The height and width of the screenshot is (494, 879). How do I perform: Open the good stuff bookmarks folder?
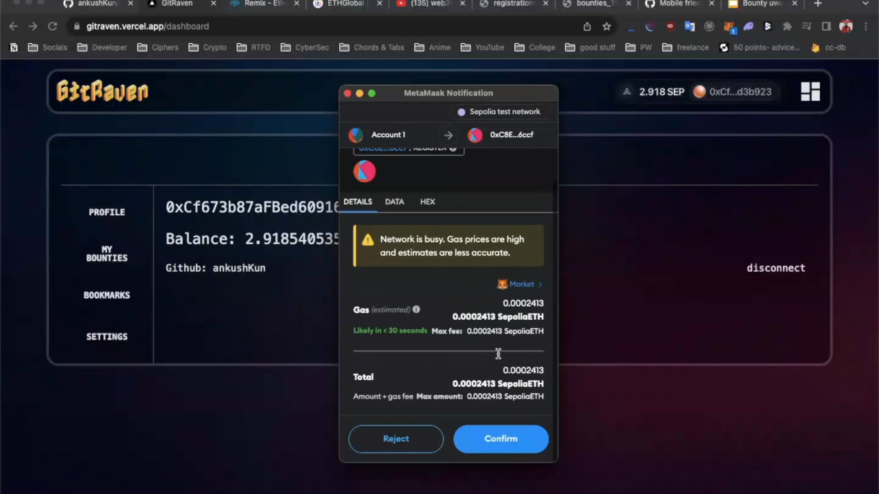coord(591,47)
